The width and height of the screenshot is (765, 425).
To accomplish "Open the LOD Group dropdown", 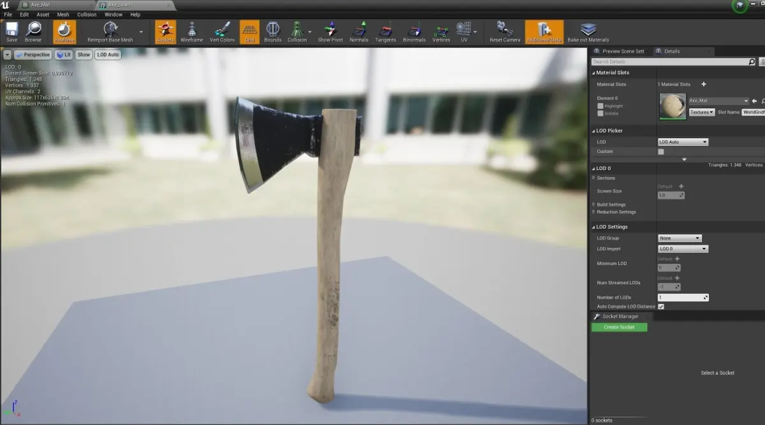I will [680, 238].
